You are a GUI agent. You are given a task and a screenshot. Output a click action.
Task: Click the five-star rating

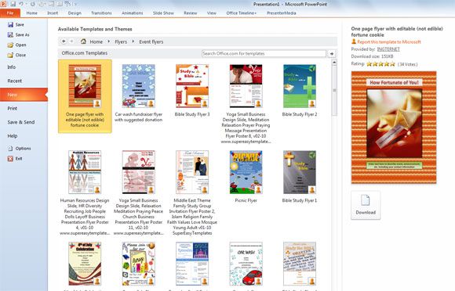[x=380, y=64]
